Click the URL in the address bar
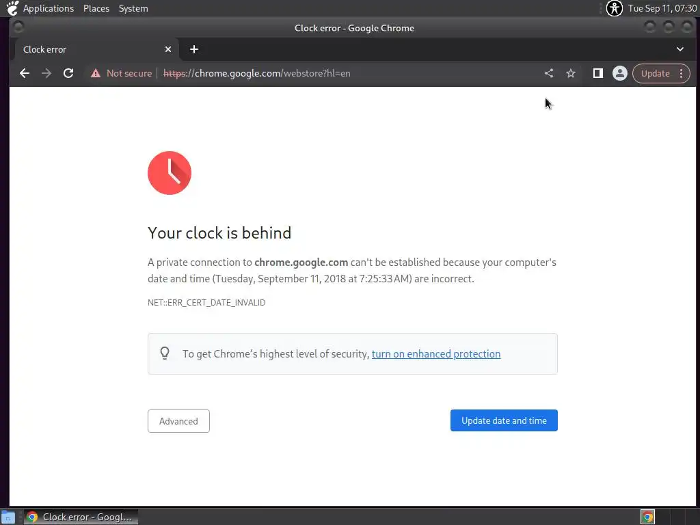The height and width of the screenshot is (525, 700). pos(257,73)
